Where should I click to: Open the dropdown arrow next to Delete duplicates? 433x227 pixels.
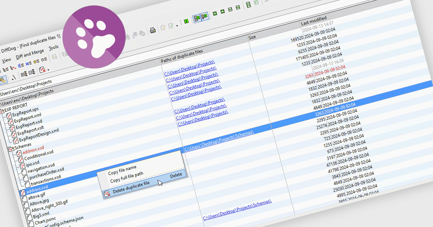(48, 70)
